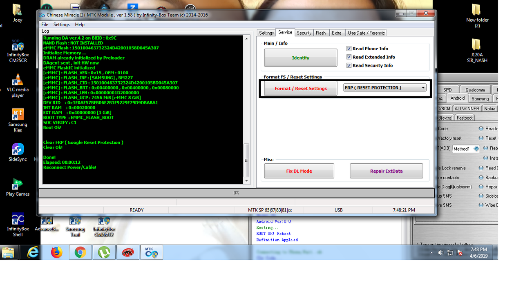The image size is (523, 294).
Task: Select the Readin... radio button in background window
Action: [481, 129]
